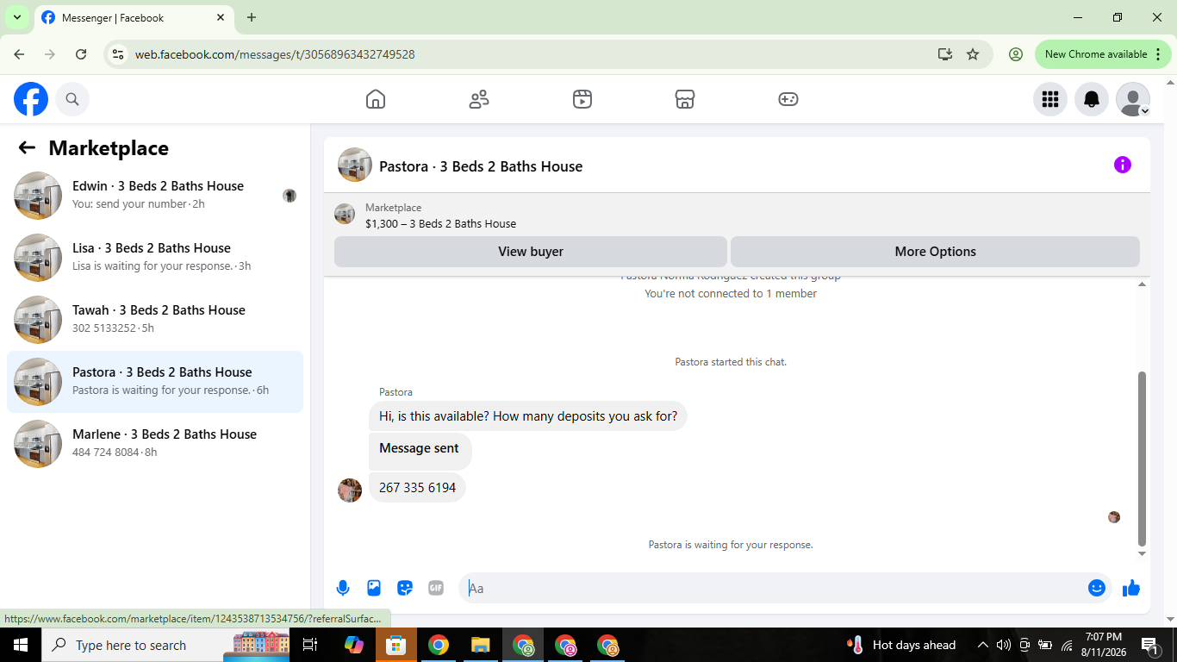Open the Copilot icon on the taskbar
Screen dimensions: 1177x662
coord(354,645)
